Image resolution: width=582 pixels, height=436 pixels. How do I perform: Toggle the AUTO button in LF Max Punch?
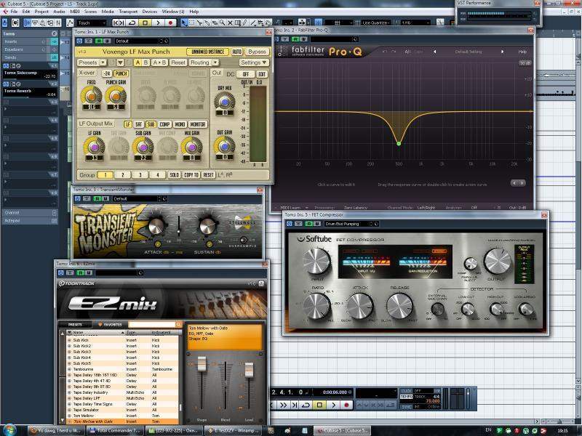(236, 52)
